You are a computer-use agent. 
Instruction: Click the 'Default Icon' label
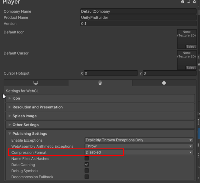coord(14,32)
